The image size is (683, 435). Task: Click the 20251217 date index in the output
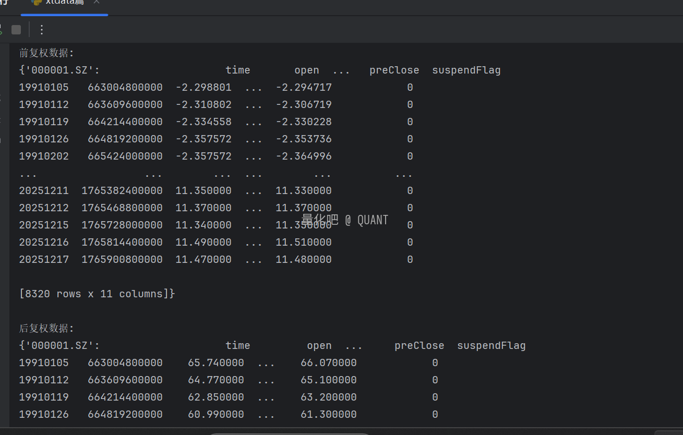coord(44,259)
